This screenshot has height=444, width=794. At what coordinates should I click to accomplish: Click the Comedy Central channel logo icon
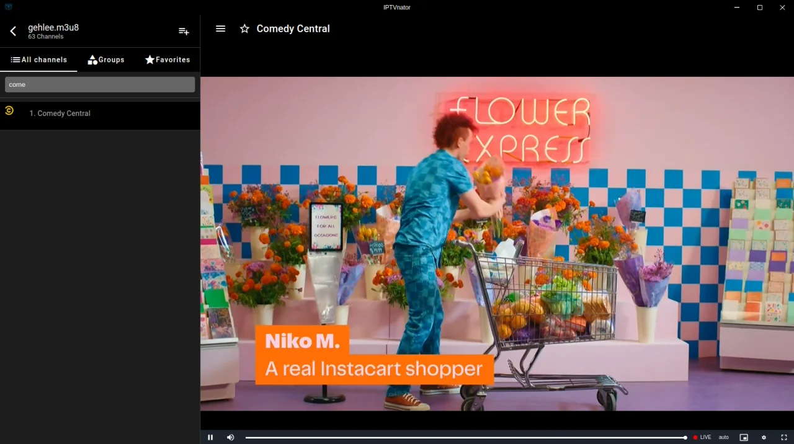(9, 110)
